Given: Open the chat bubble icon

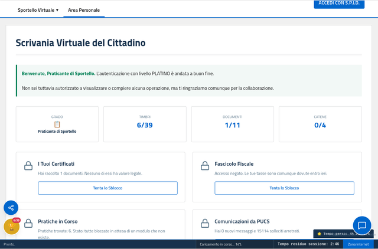Looking at the screenshot, I should (x=362, y=225).
